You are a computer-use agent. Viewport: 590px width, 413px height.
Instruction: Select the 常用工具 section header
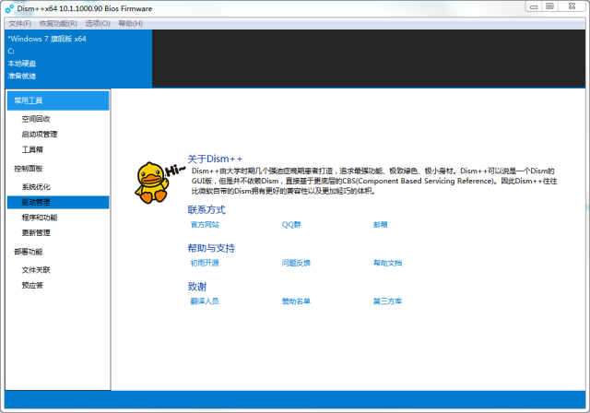[x=58, y=100]
